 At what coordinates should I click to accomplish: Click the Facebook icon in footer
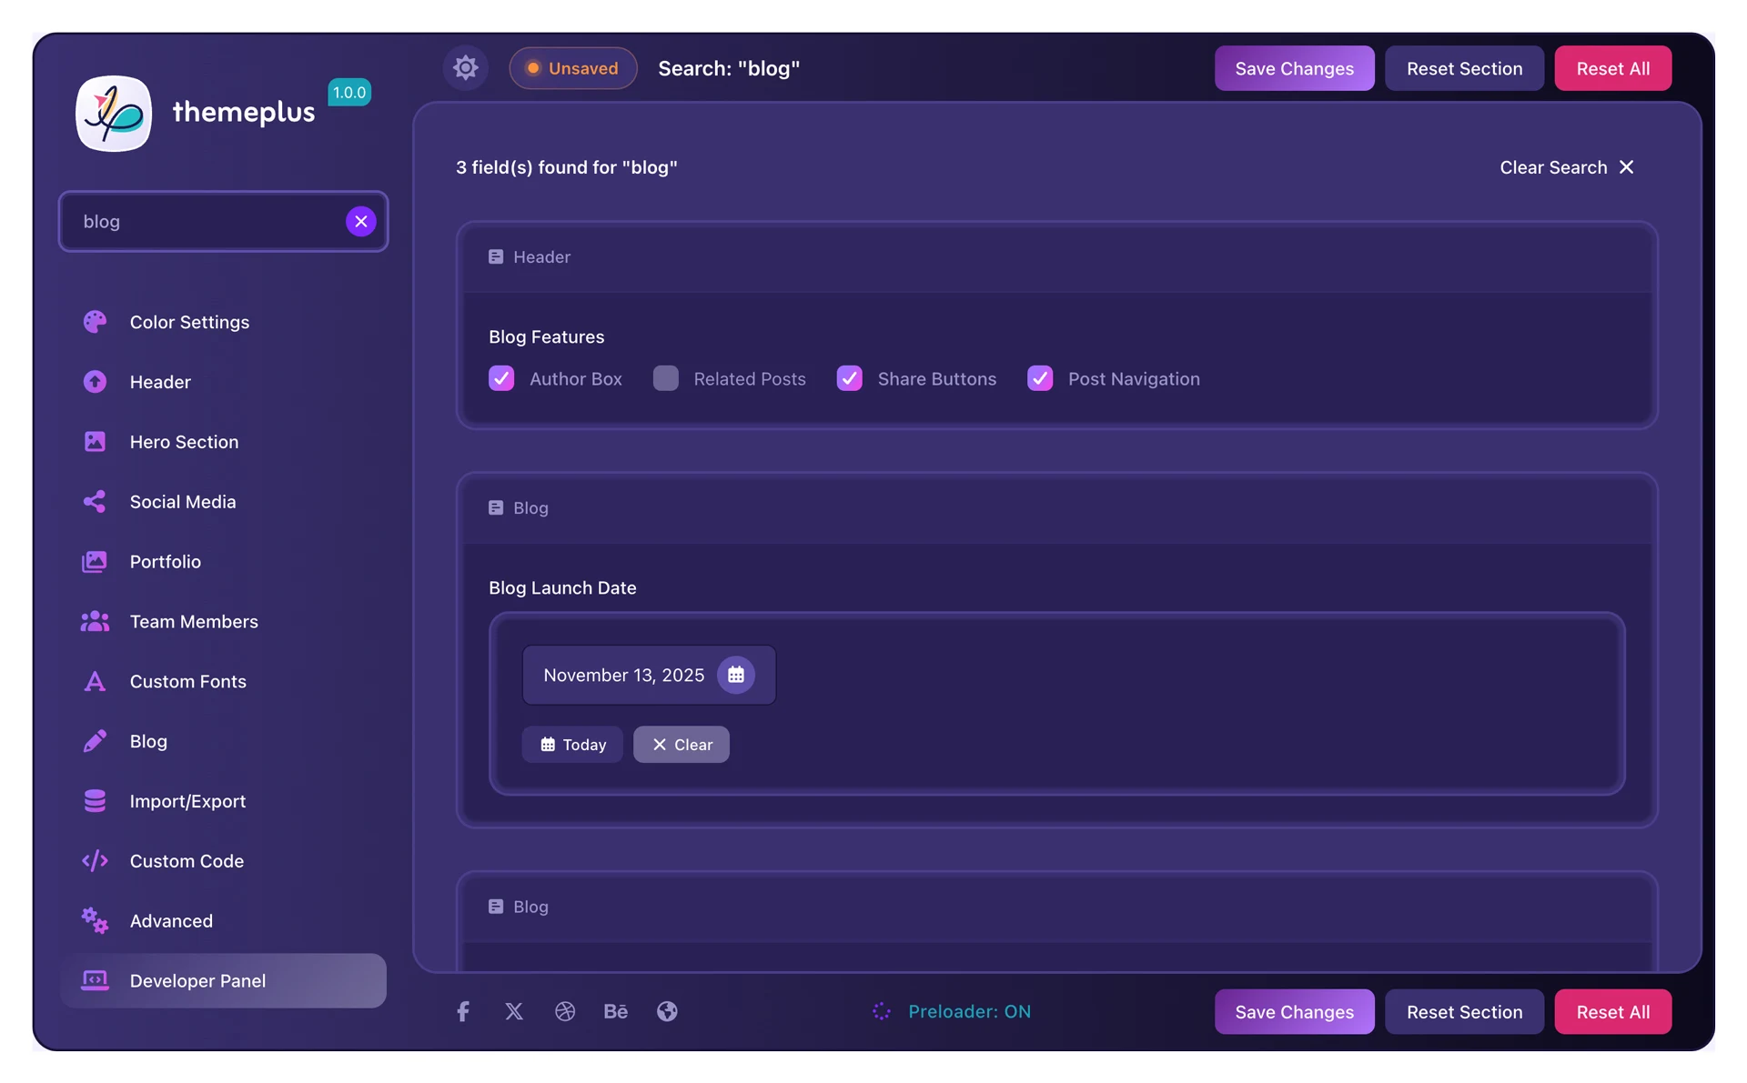point(463,1011)
